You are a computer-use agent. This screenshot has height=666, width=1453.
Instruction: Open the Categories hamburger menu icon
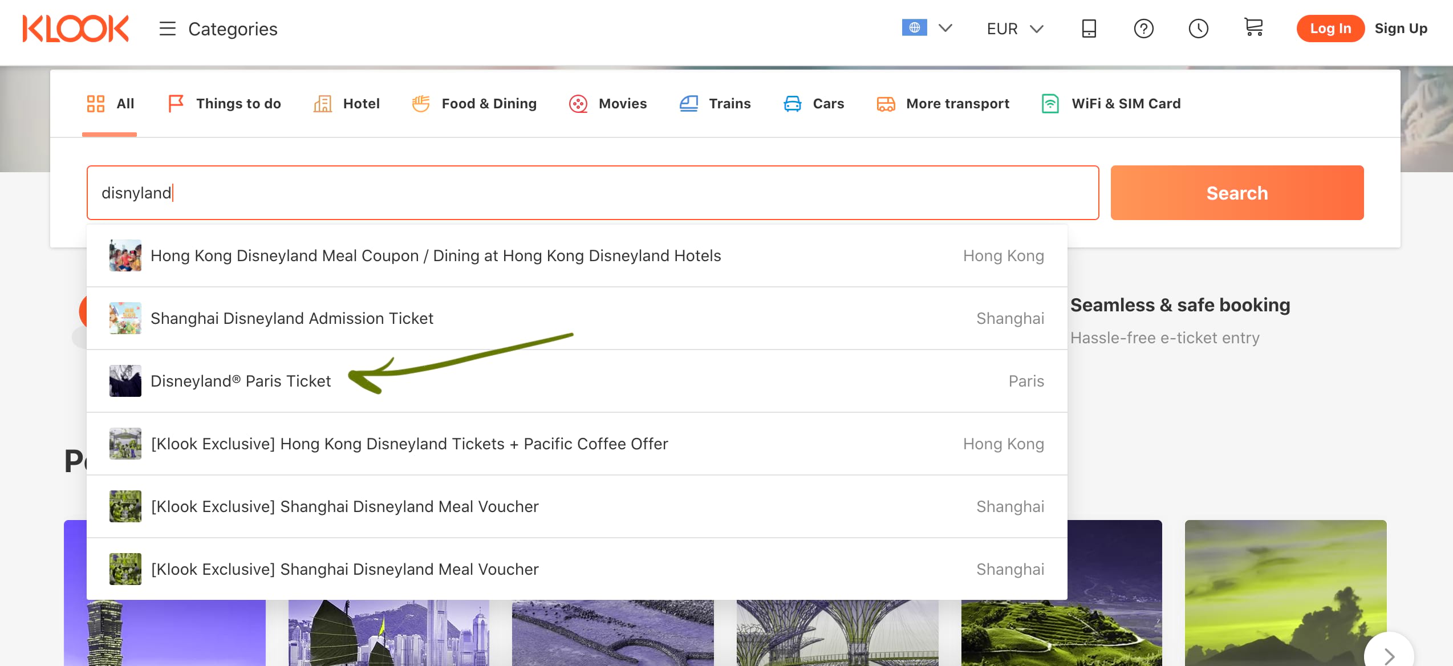click(168, 29)
